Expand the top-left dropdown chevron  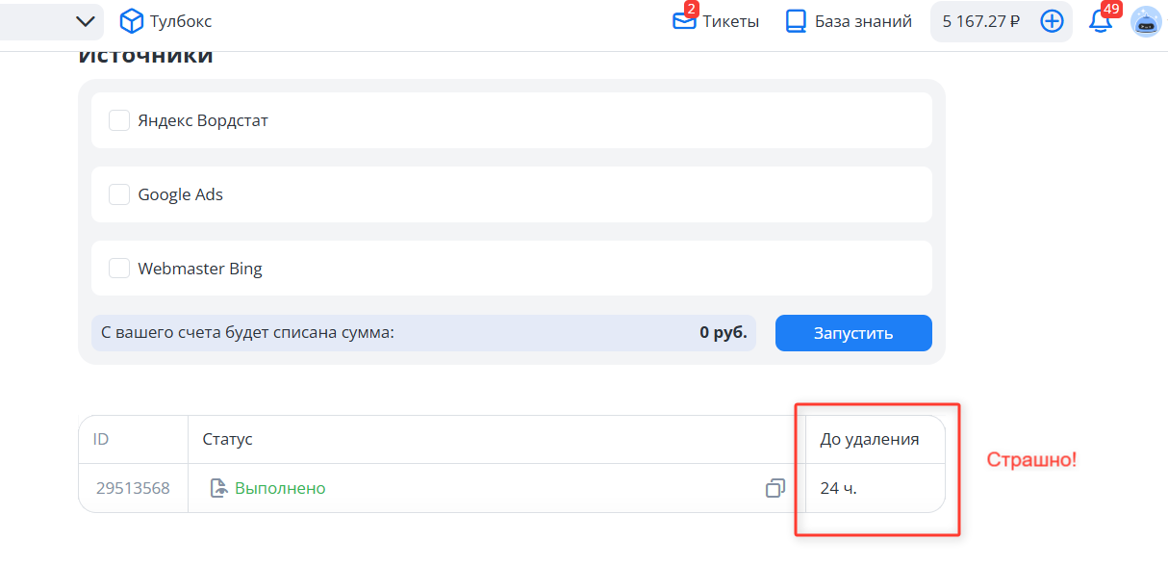[86, 21]
